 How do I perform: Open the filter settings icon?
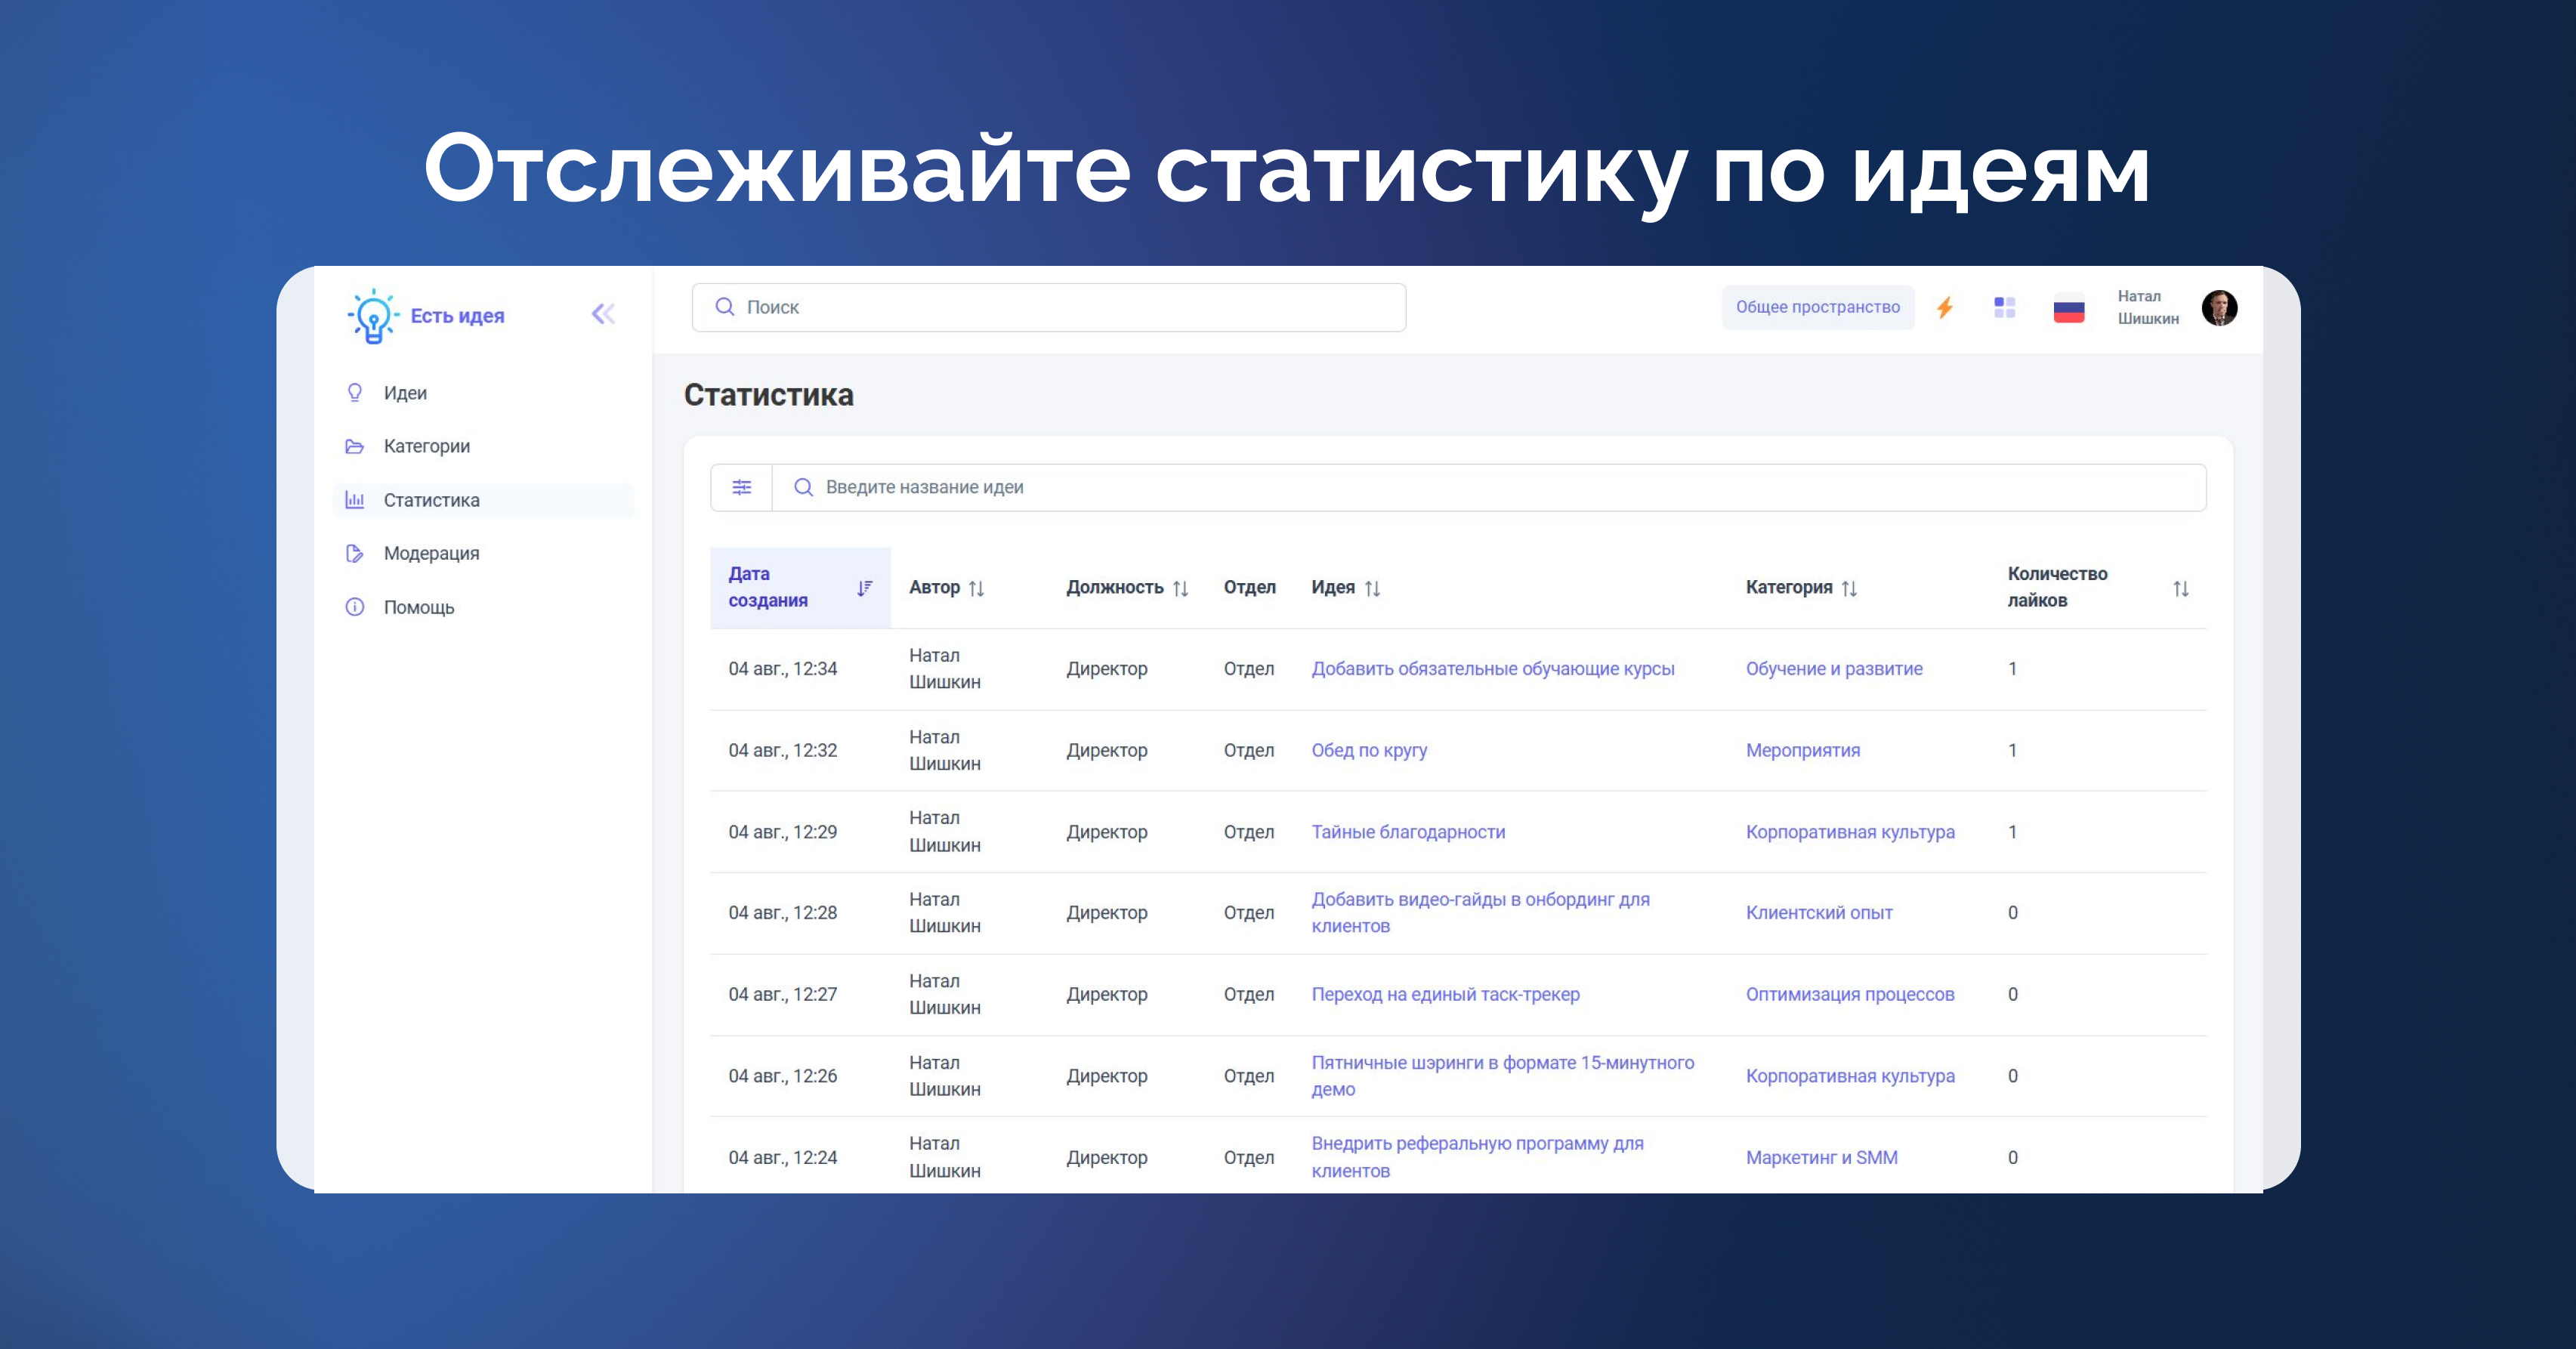click(741, 487)
